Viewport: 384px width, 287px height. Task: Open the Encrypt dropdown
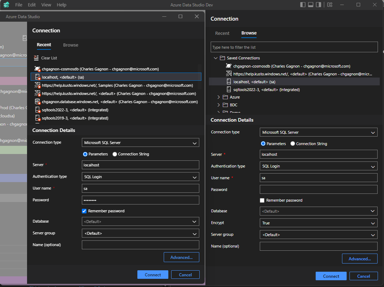318,223
